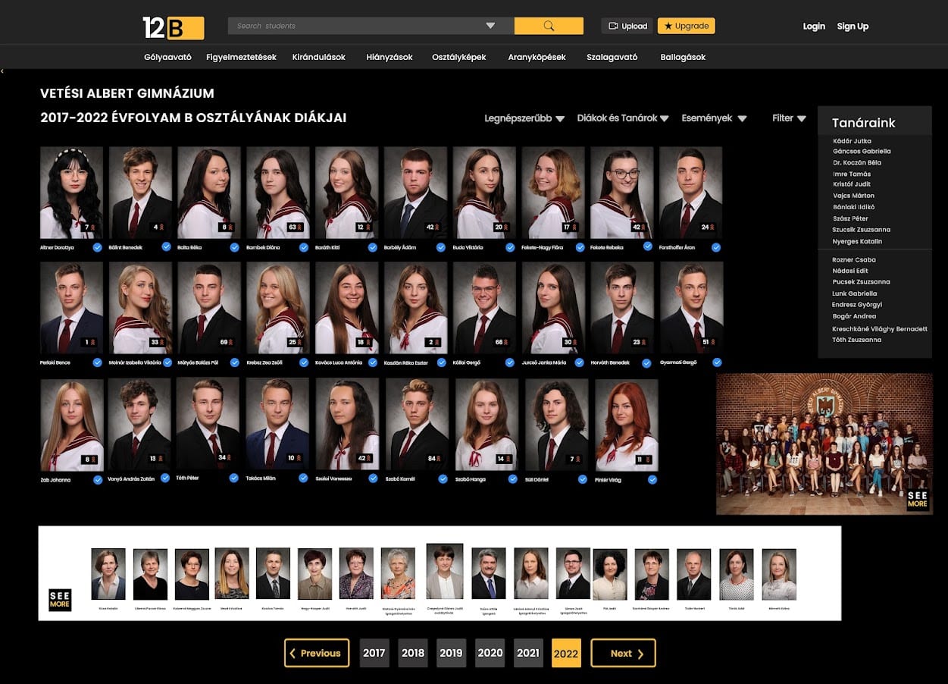Open the search bar dropdown arrow
948x684 pixels.
[x=490, y=26]
